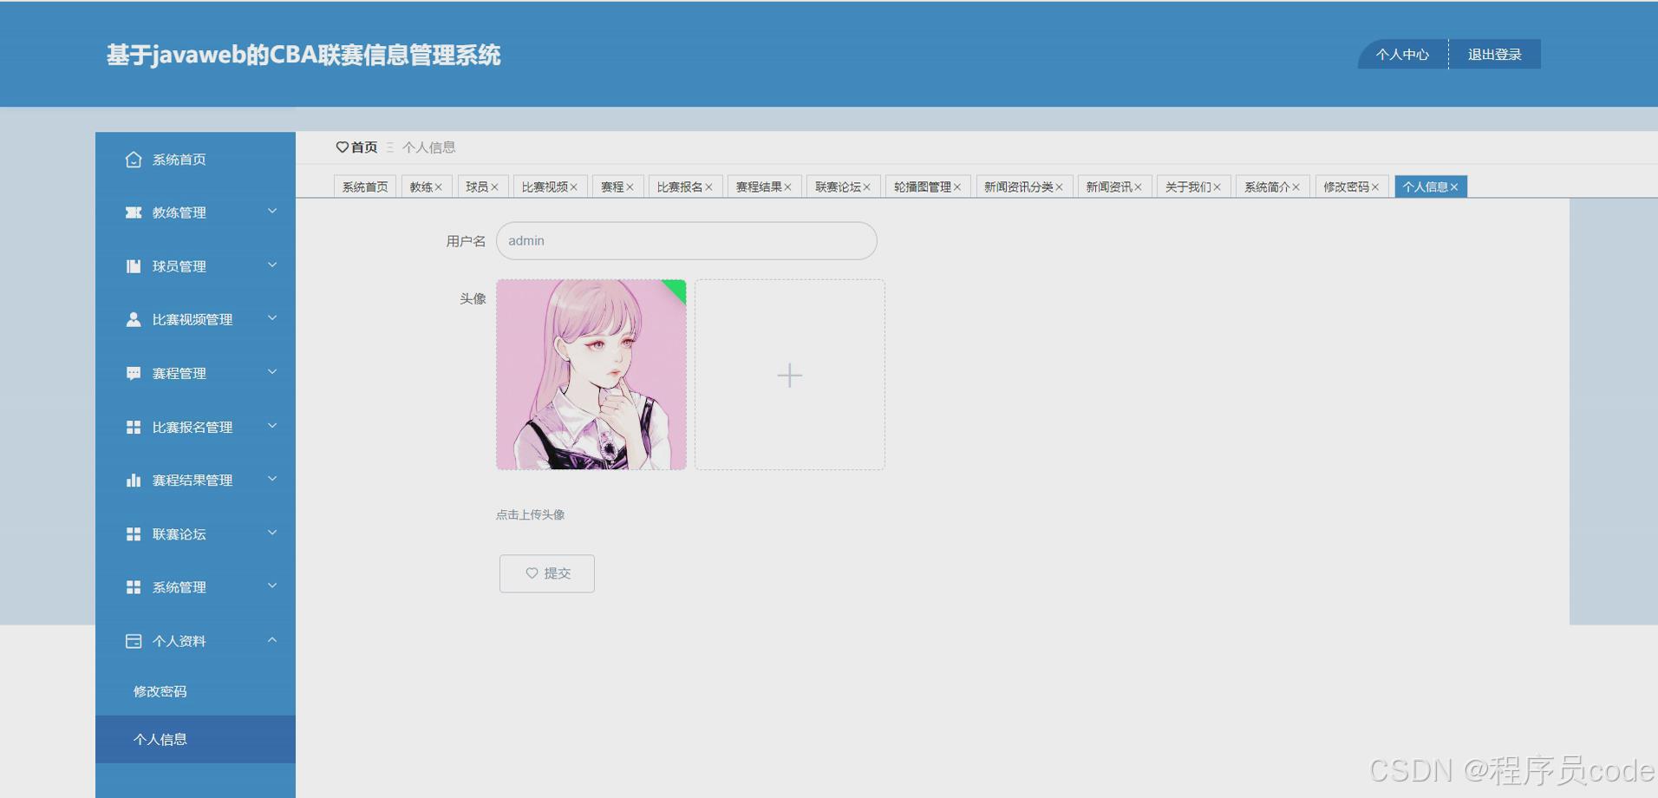Click the 首页 breadcrumb link
The width and height of the screenshot is (1658, 798).
coord(364,147)
